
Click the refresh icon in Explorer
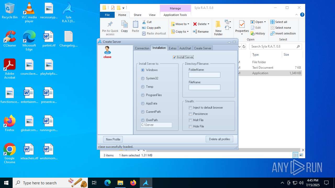tap(244, 46)
